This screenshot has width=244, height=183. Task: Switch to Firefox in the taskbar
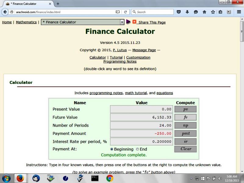(x=20, y=178)
